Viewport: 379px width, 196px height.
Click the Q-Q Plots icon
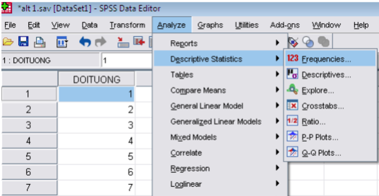tap(292, 152)
